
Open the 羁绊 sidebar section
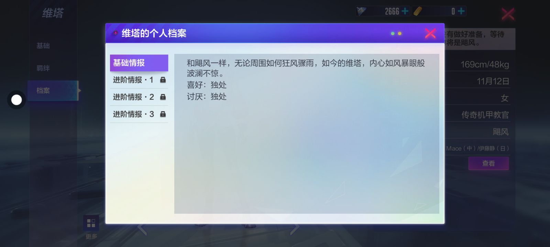pos(43,68)
